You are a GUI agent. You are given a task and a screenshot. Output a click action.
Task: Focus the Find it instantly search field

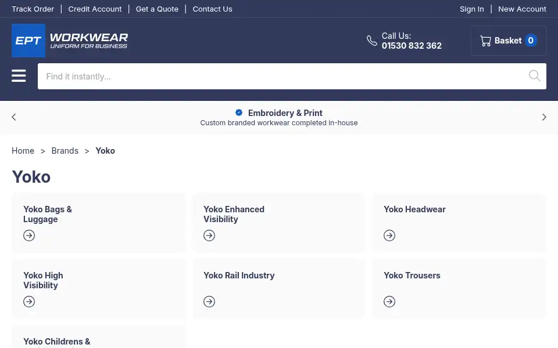point(292,77)
